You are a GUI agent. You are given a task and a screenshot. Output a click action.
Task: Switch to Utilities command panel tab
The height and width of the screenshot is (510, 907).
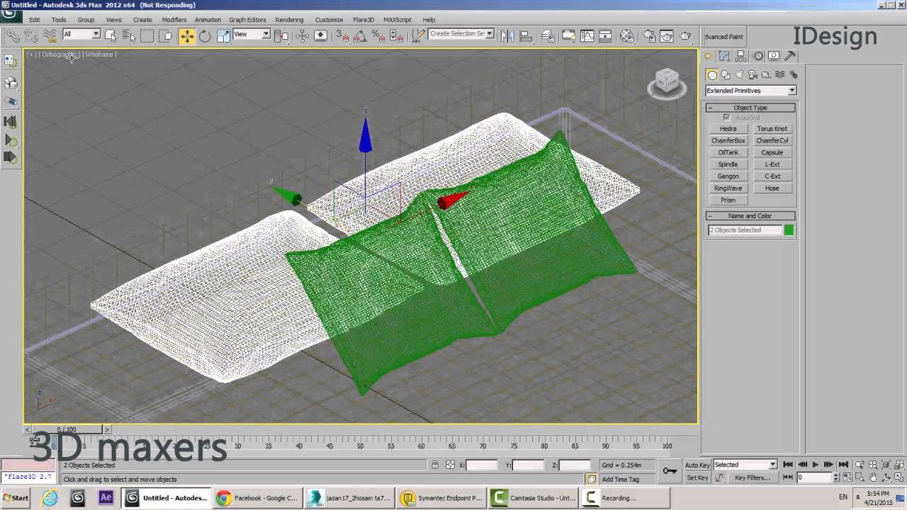pyautogui.click(x=790, y=56)
